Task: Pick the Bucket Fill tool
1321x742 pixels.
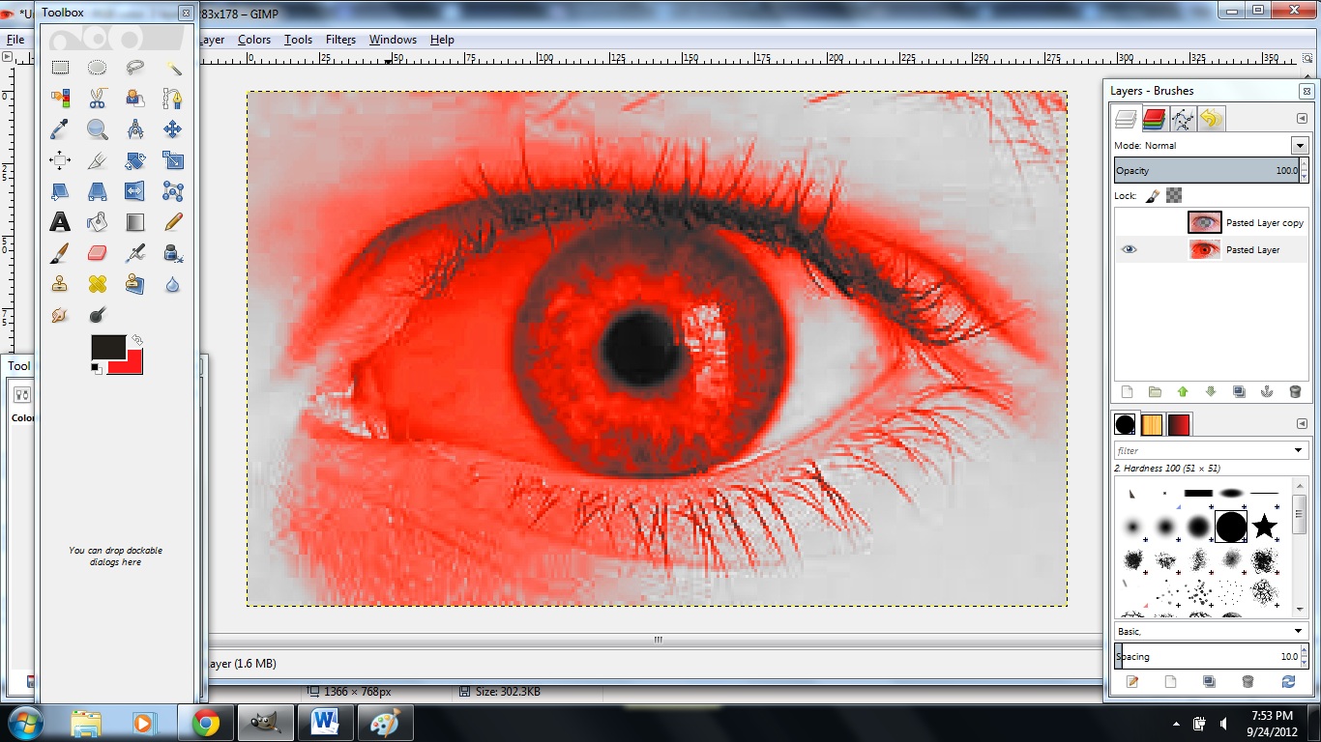Action: pos(98,222)
